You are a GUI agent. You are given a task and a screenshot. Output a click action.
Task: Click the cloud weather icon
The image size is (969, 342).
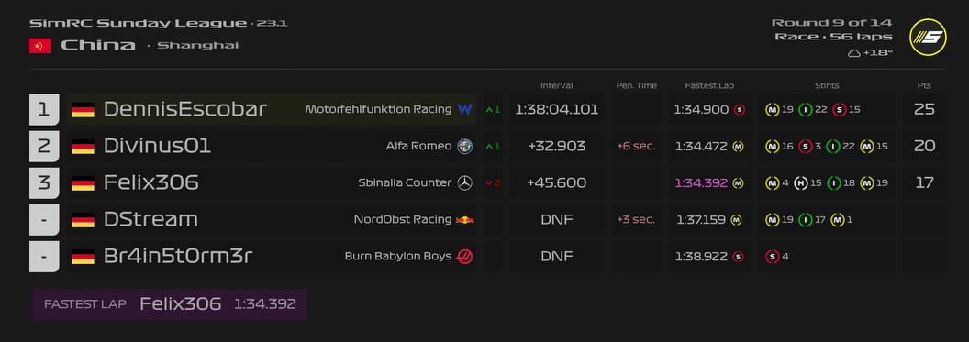854,54
